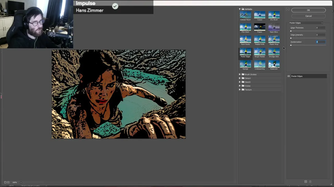The width and height of the screenshot is (334, 187).
Task: Expand the Texture filter folder
Action: [x=240, y=90]
